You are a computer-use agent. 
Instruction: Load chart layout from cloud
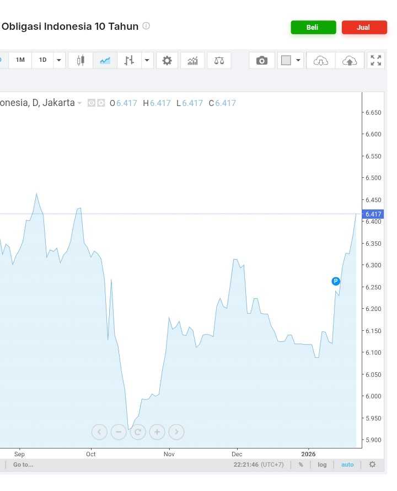tap(321, 60)
